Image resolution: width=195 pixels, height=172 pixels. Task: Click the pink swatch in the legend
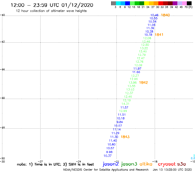coord(184,3)
